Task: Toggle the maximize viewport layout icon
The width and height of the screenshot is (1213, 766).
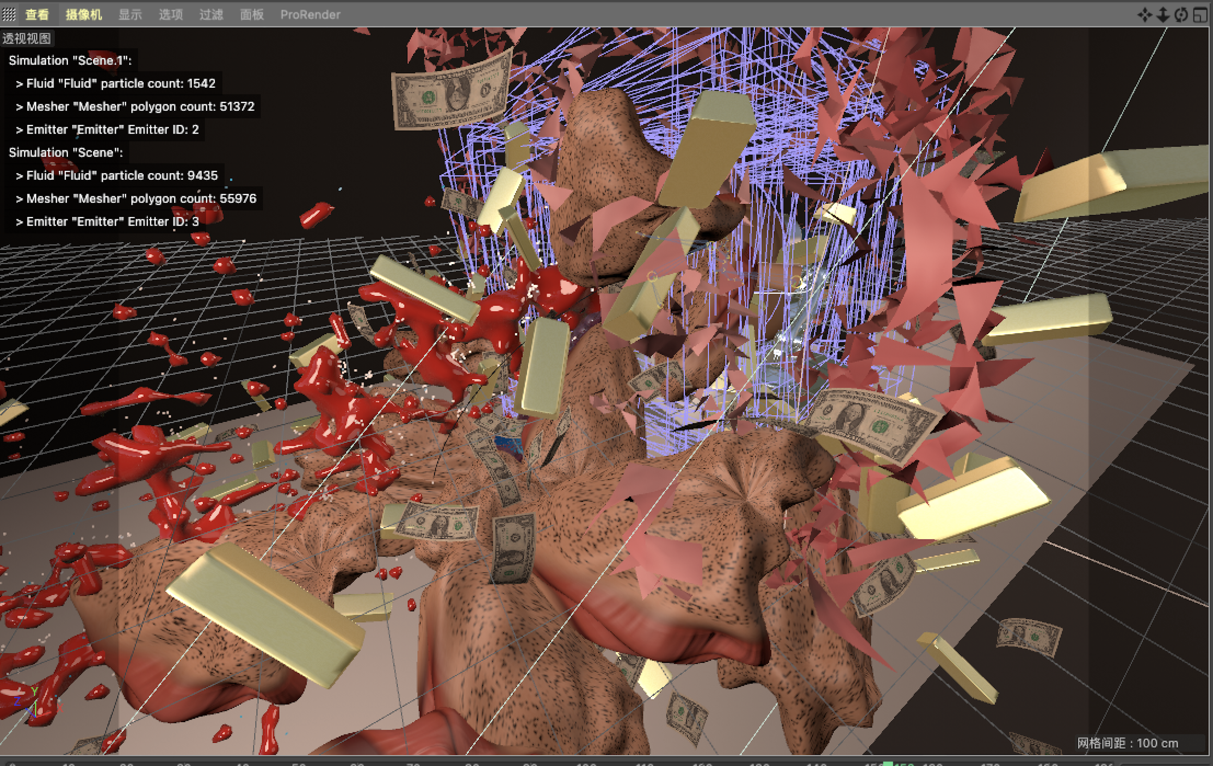Action: (1200, 14)
